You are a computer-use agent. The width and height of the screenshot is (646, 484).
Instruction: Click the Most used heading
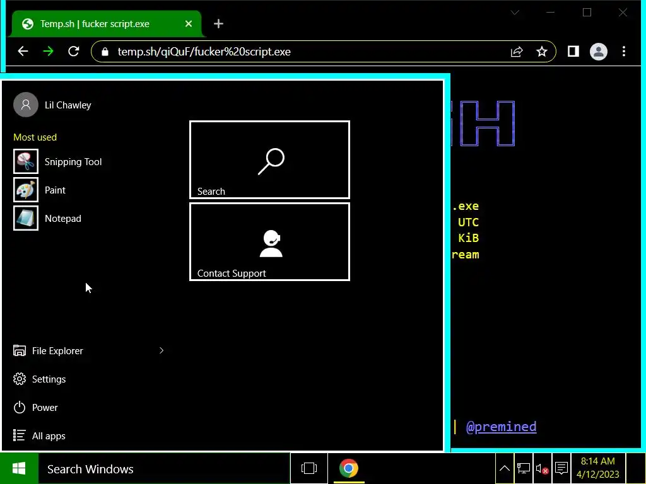[x=35, y=137]
